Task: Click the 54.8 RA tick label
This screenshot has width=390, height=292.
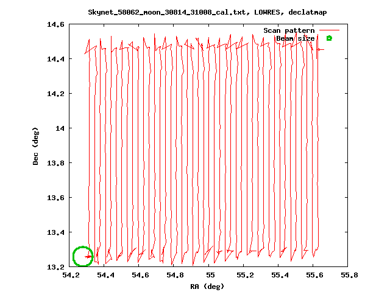Action: point(175,275)
